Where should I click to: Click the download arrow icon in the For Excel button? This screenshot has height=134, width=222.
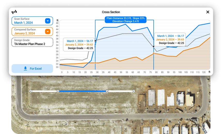point(25,69)
